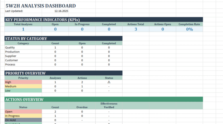Select the Customer category cell
Screen dimensions: 223x124
(23, 60)
